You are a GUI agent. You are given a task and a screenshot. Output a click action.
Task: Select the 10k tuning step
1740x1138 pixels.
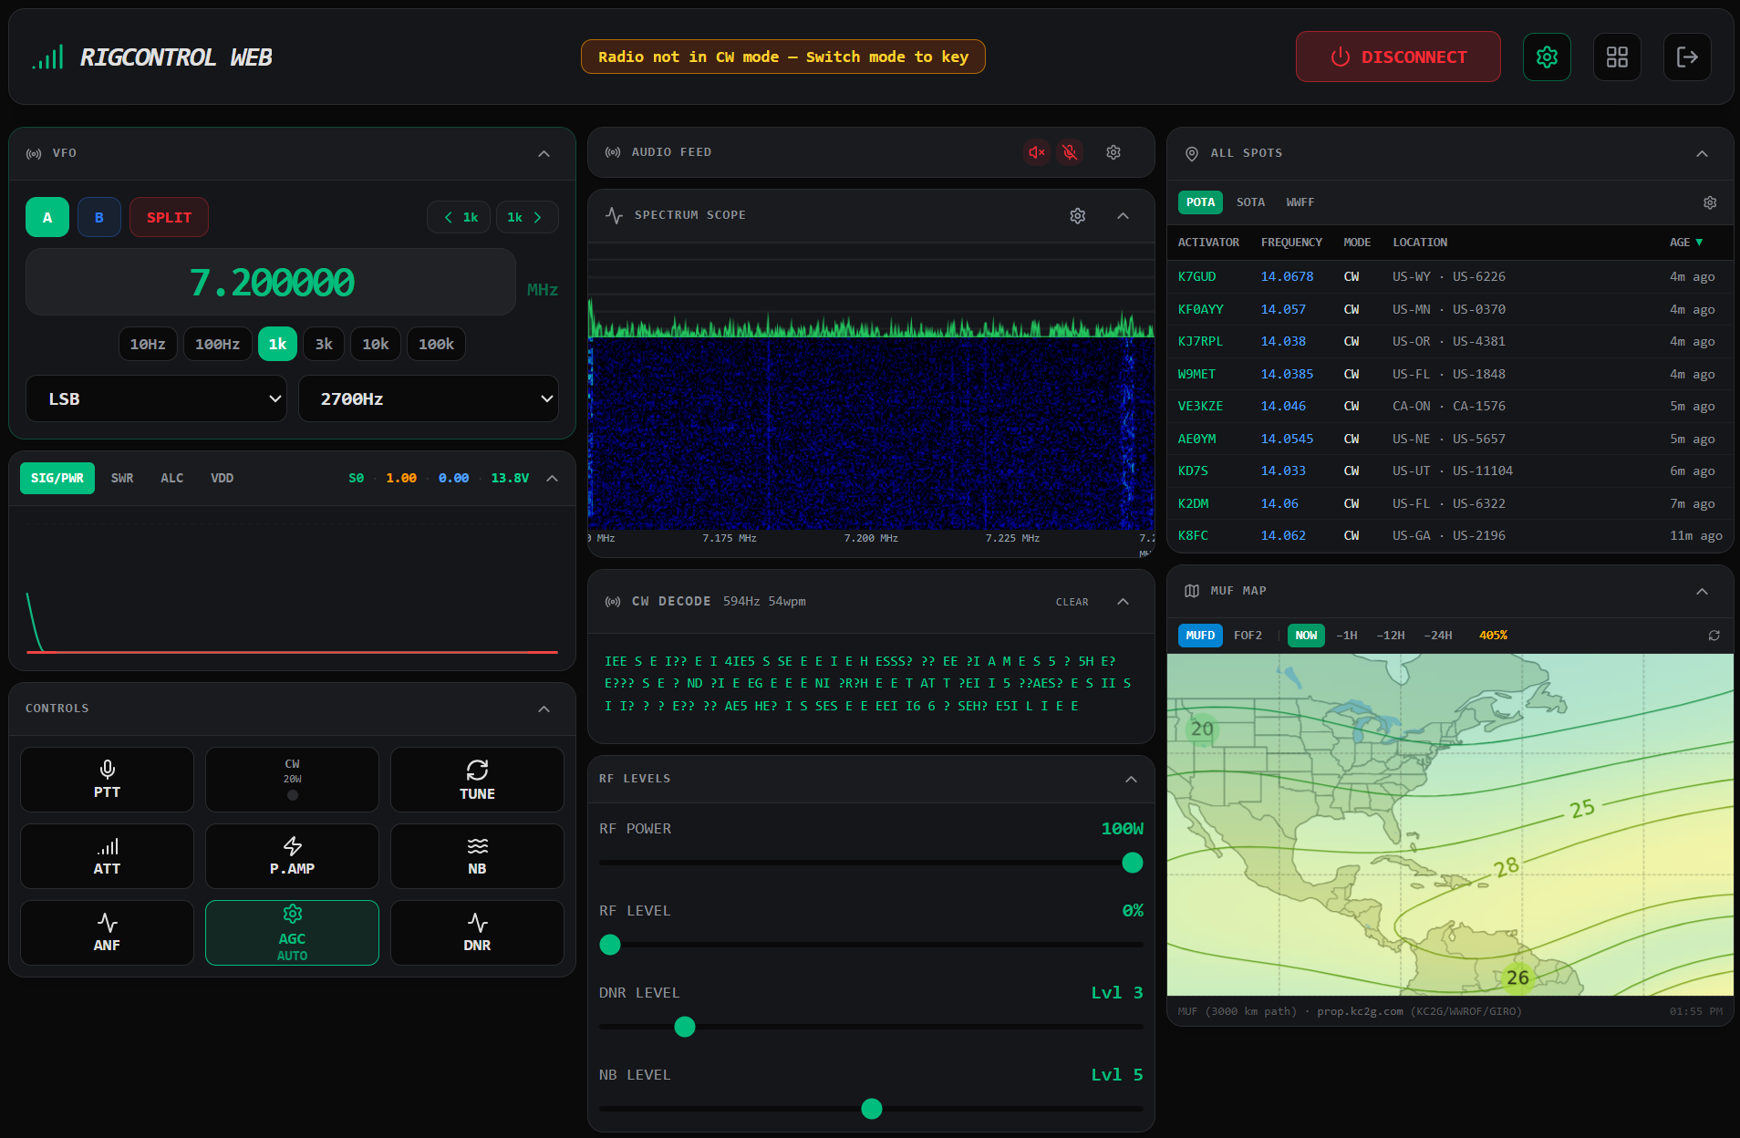coord(375,344)
